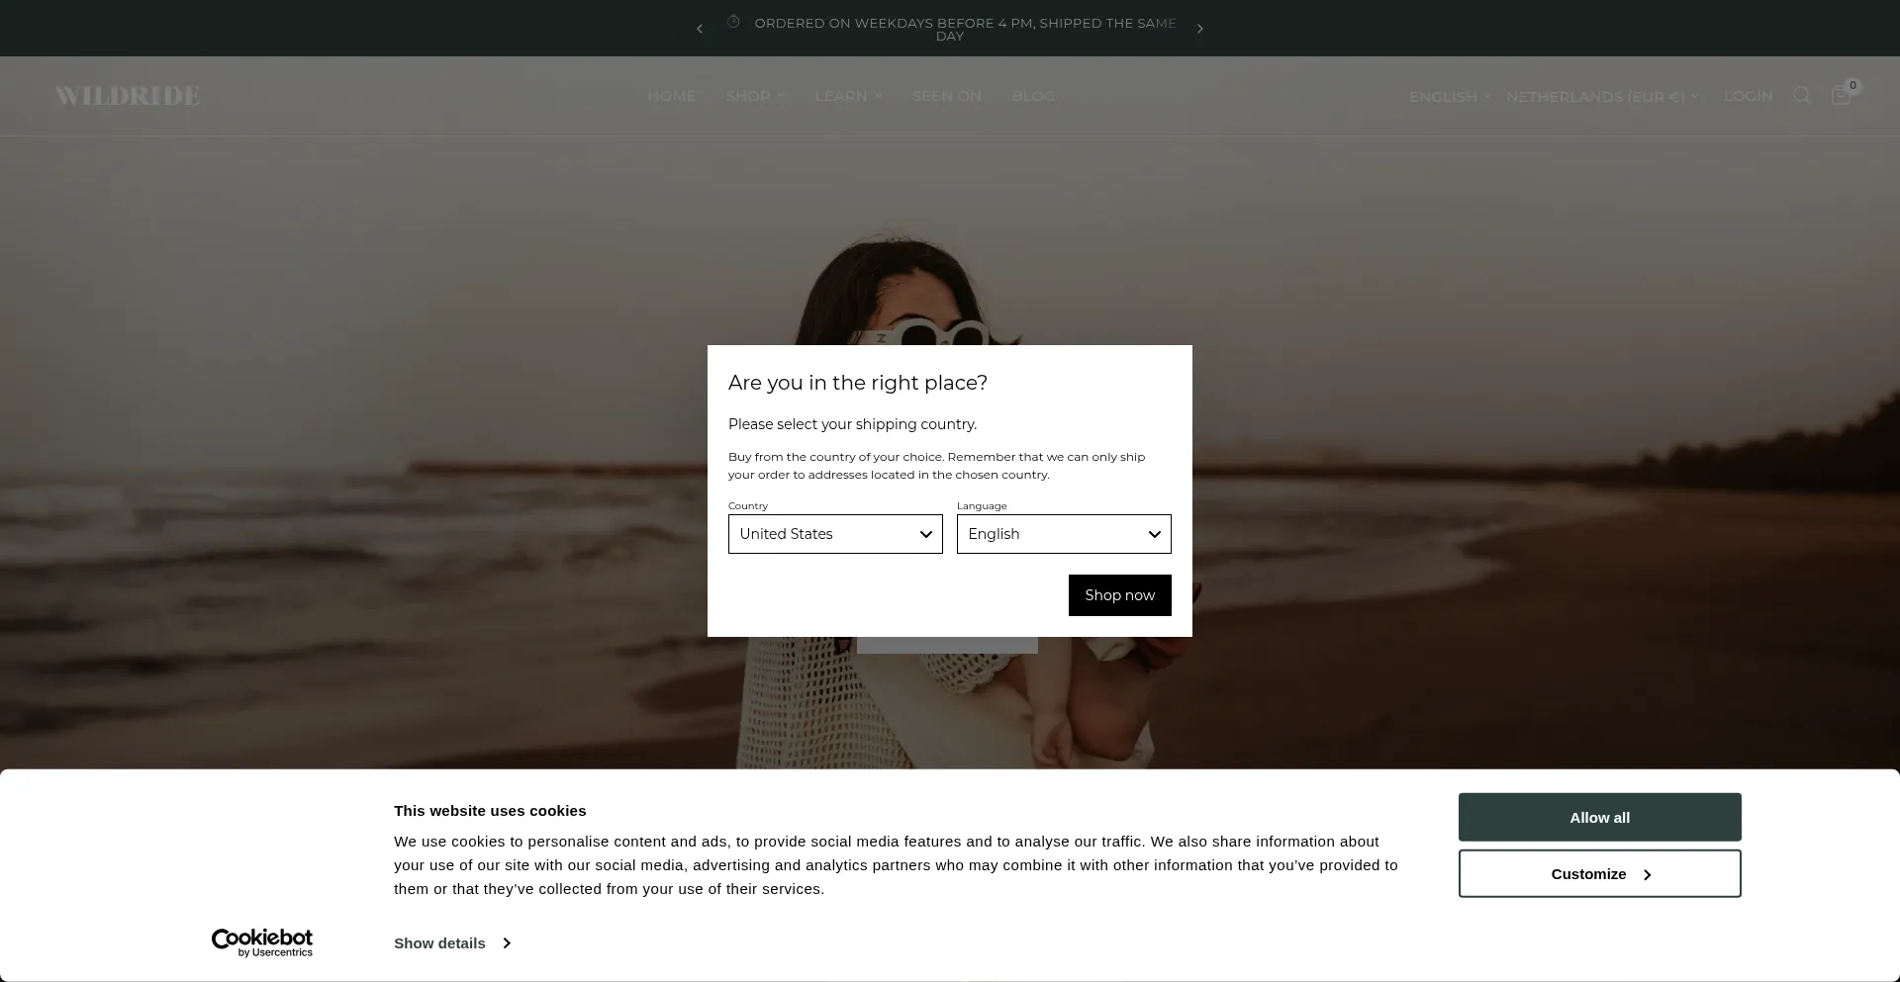Open the Language dropdown showing English
The image size is (1900, 982).
click(x=1063, y=534)
